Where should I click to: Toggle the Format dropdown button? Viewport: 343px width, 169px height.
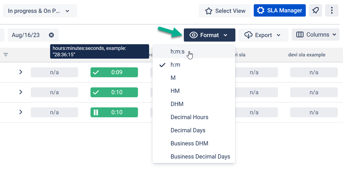tap(209, 35)
